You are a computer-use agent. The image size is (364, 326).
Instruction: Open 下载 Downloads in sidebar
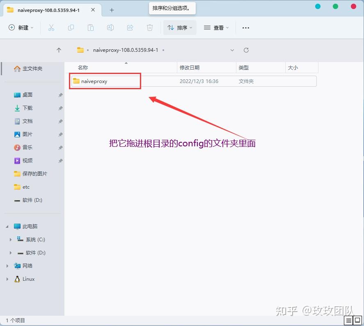pyautogui.click(x=27, y=108)
